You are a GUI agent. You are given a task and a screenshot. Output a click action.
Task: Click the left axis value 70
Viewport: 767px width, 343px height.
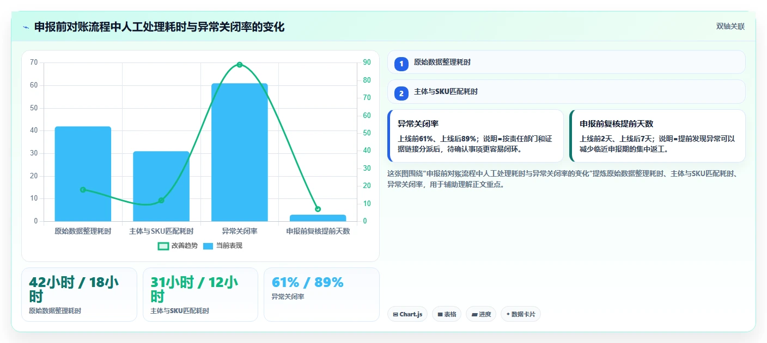point(34,63)
